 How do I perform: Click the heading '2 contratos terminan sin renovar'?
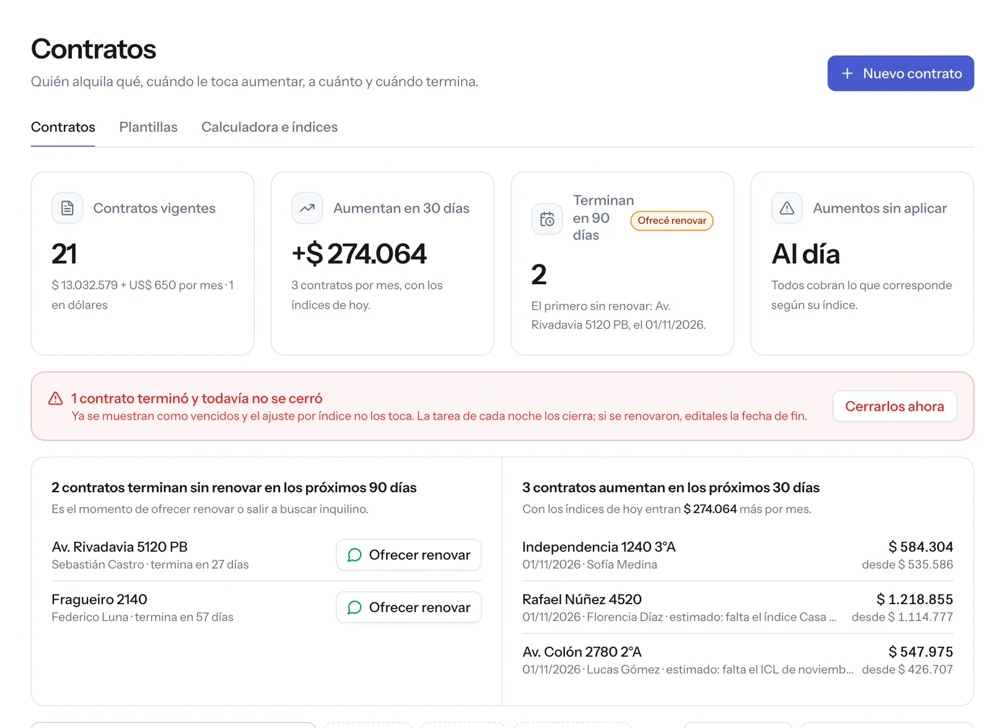pyautogui.click(x=234, y=487)
